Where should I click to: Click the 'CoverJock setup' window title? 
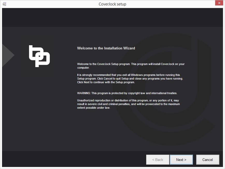click(112, 4)
